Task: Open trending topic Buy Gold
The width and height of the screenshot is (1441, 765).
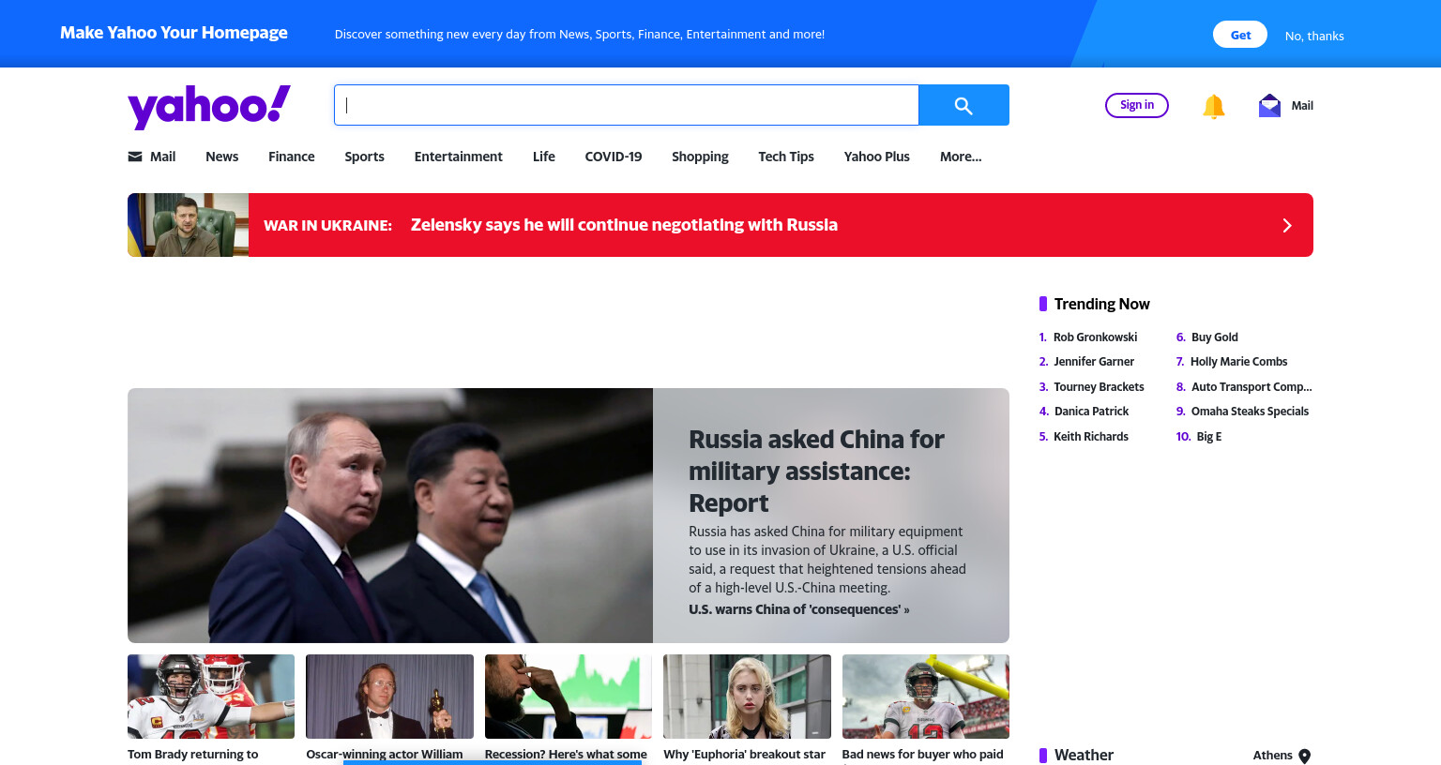Action: coord(1215,337)
